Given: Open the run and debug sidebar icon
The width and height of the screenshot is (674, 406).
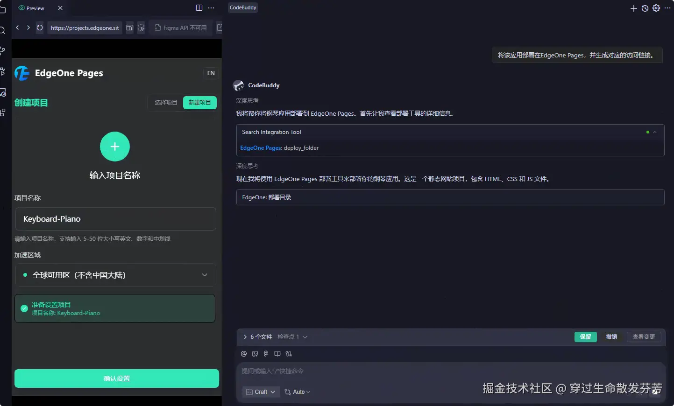Looking at the screenshot, I should (2, 71).
